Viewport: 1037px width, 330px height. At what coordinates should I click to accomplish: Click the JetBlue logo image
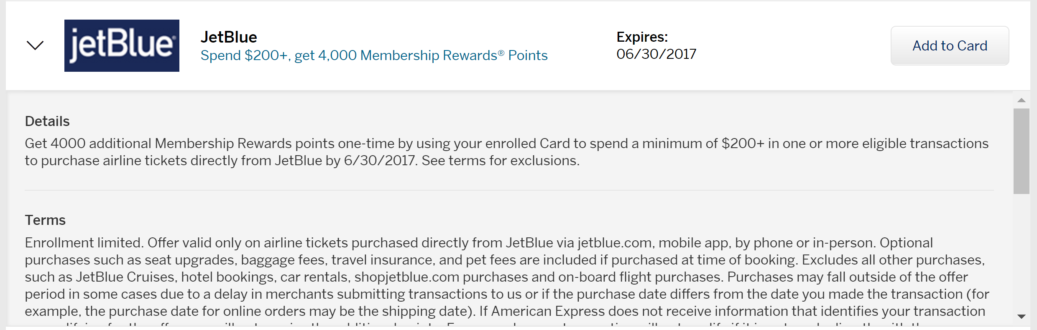click(122, 45)
